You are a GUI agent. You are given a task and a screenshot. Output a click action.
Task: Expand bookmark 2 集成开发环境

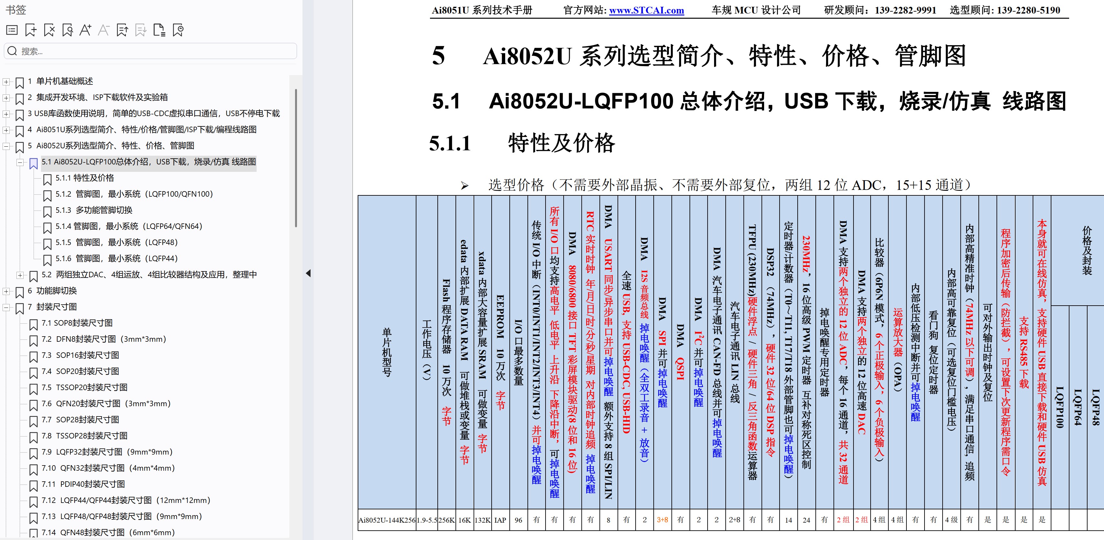coord(6,98)
